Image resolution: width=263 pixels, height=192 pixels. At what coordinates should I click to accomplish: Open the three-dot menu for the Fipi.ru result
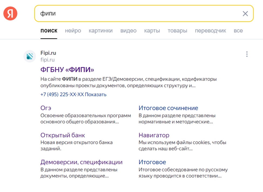[247, 54]
